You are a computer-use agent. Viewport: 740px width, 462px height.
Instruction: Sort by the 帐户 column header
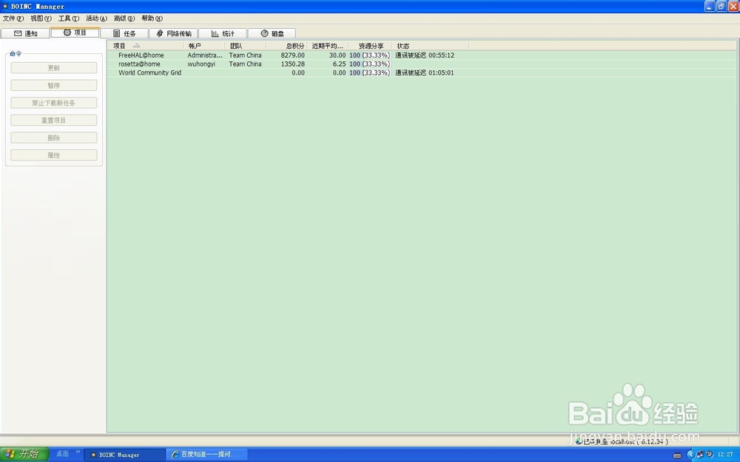coord(204,46)
